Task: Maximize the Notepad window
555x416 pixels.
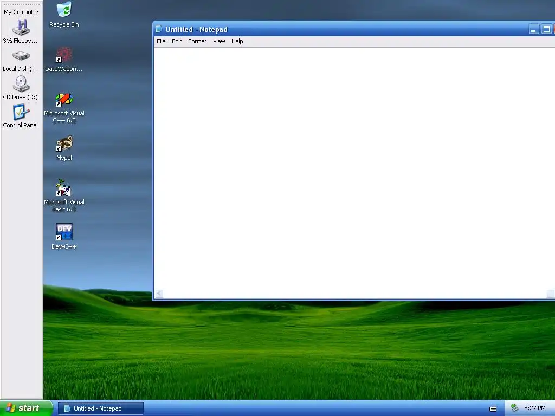Action: 546,29
